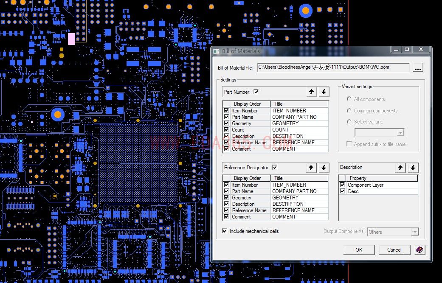Choose Select variant radio button
442x283 pixels.
pyautogui.click(x=349, y=121)
